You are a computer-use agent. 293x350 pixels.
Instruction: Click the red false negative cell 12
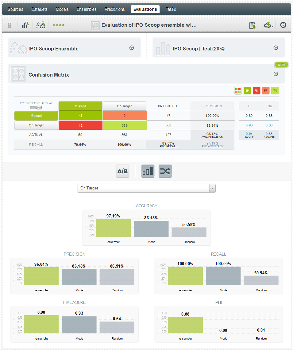pyautogui.click(x=80, y=125)
